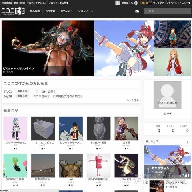
Task: Open the PASMOの憂鬱のモ... work thumbnail
Action: click(x=99, y=166)
